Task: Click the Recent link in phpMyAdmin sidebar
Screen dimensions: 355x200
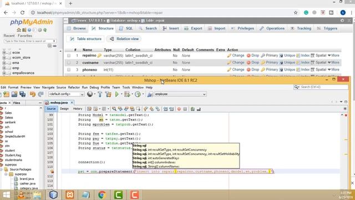Action: (9, 36)
